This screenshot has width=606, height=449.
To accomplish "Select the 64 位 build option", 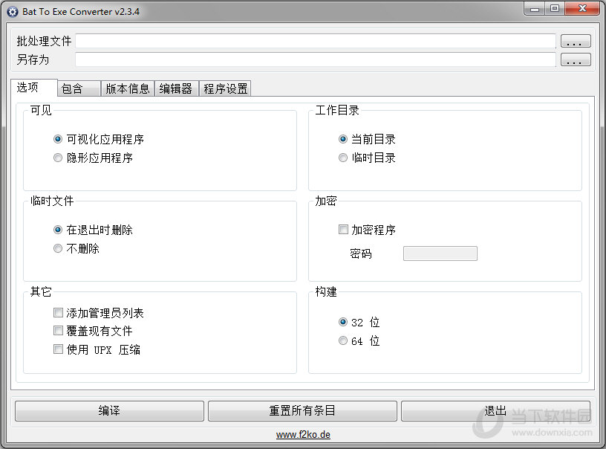I will coord(359,340).
